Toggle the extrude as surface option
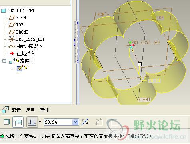The height and width of the screenshot is (144, 190). (18, 122)
